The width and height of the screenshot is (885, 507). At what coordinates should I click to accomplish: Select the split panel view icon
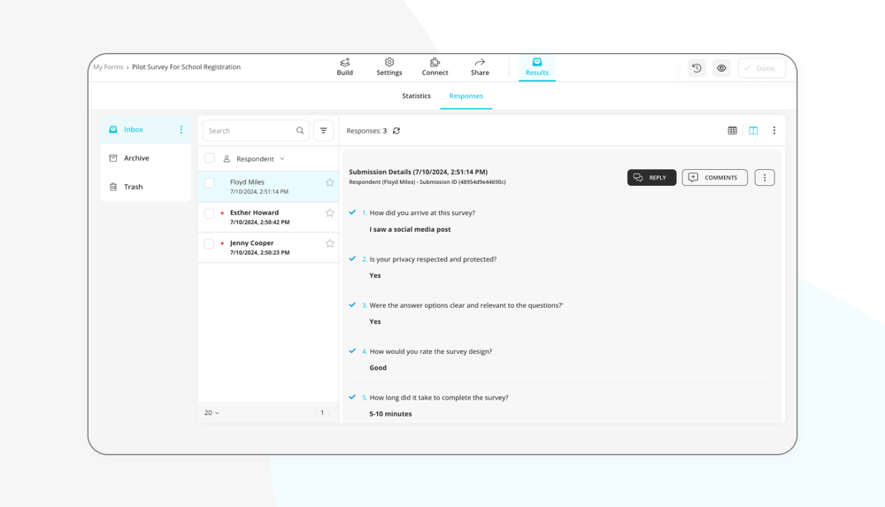(x=753, y=131)
